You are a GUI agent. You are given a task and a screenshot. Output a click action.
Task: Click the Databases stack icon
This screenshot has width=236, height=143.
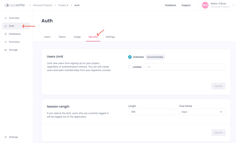pos(6,34)
